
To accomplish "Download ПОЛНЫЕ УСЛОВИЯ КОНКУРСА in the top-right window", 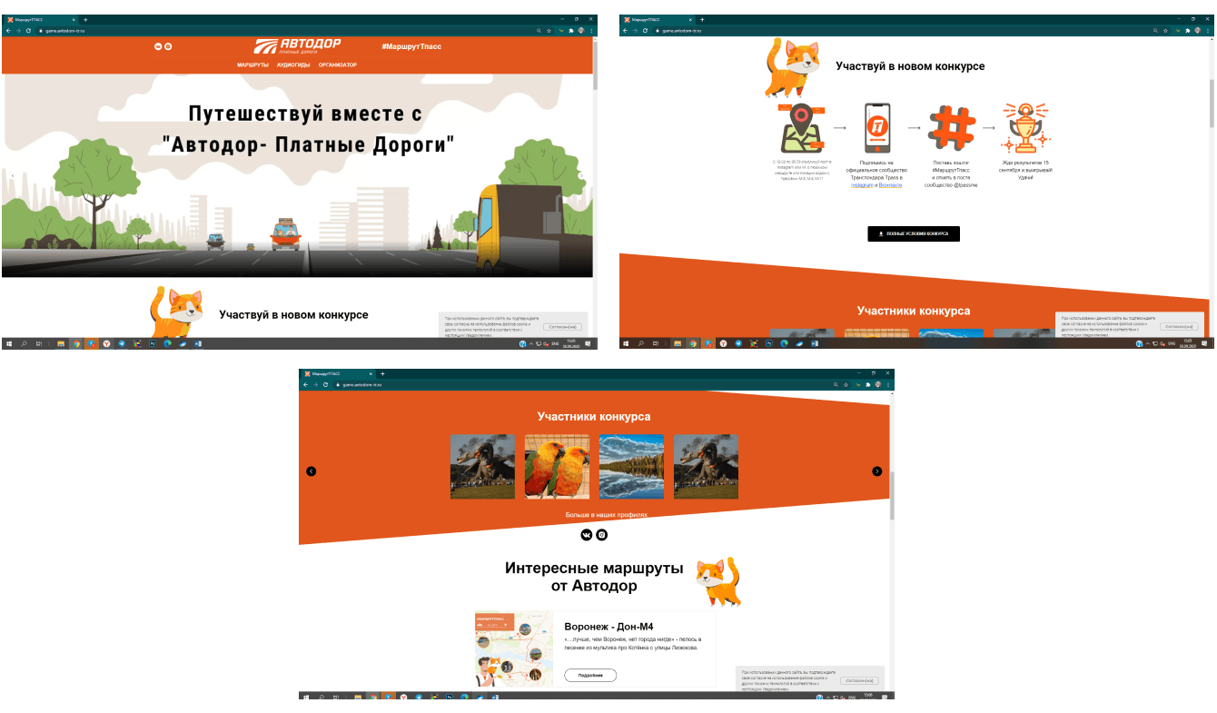I will click(914, 233).
